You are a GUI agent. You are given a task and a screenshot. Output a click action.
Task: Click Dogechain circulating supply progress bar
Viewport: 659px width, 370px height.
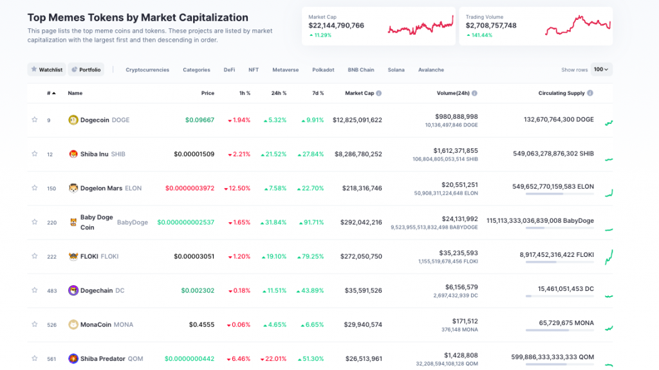559,296
